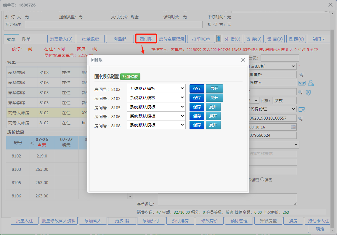Open the calendar picker for birth date
Screen dimensions: 337x235
[293, 127]
